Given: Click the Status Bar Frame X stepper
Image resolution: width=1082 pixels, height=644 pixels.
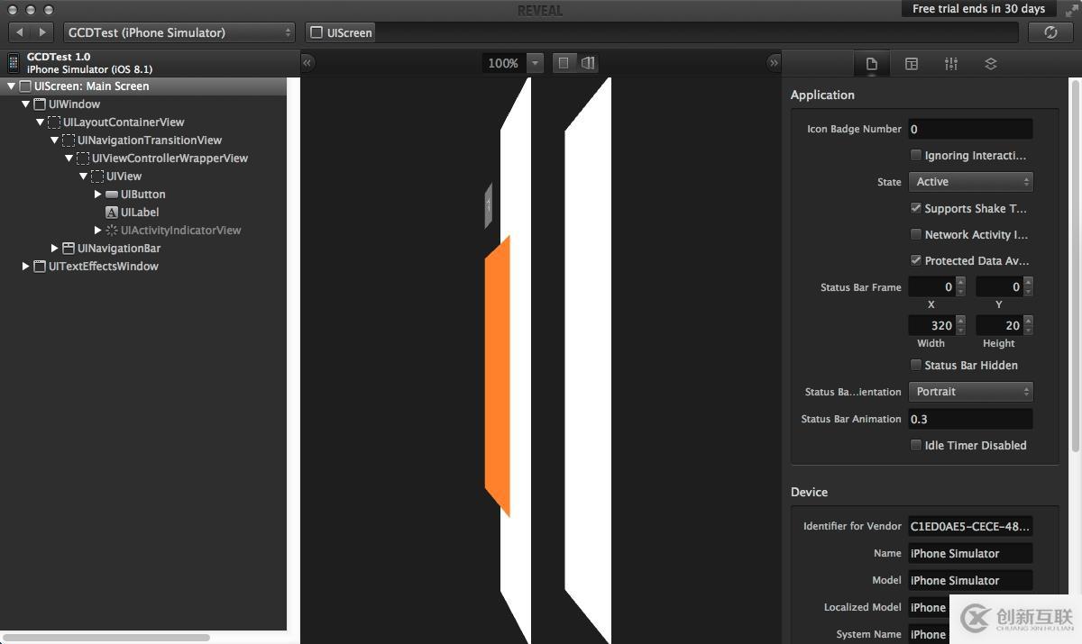Looking at the screenshot, I should coord(960,287).
